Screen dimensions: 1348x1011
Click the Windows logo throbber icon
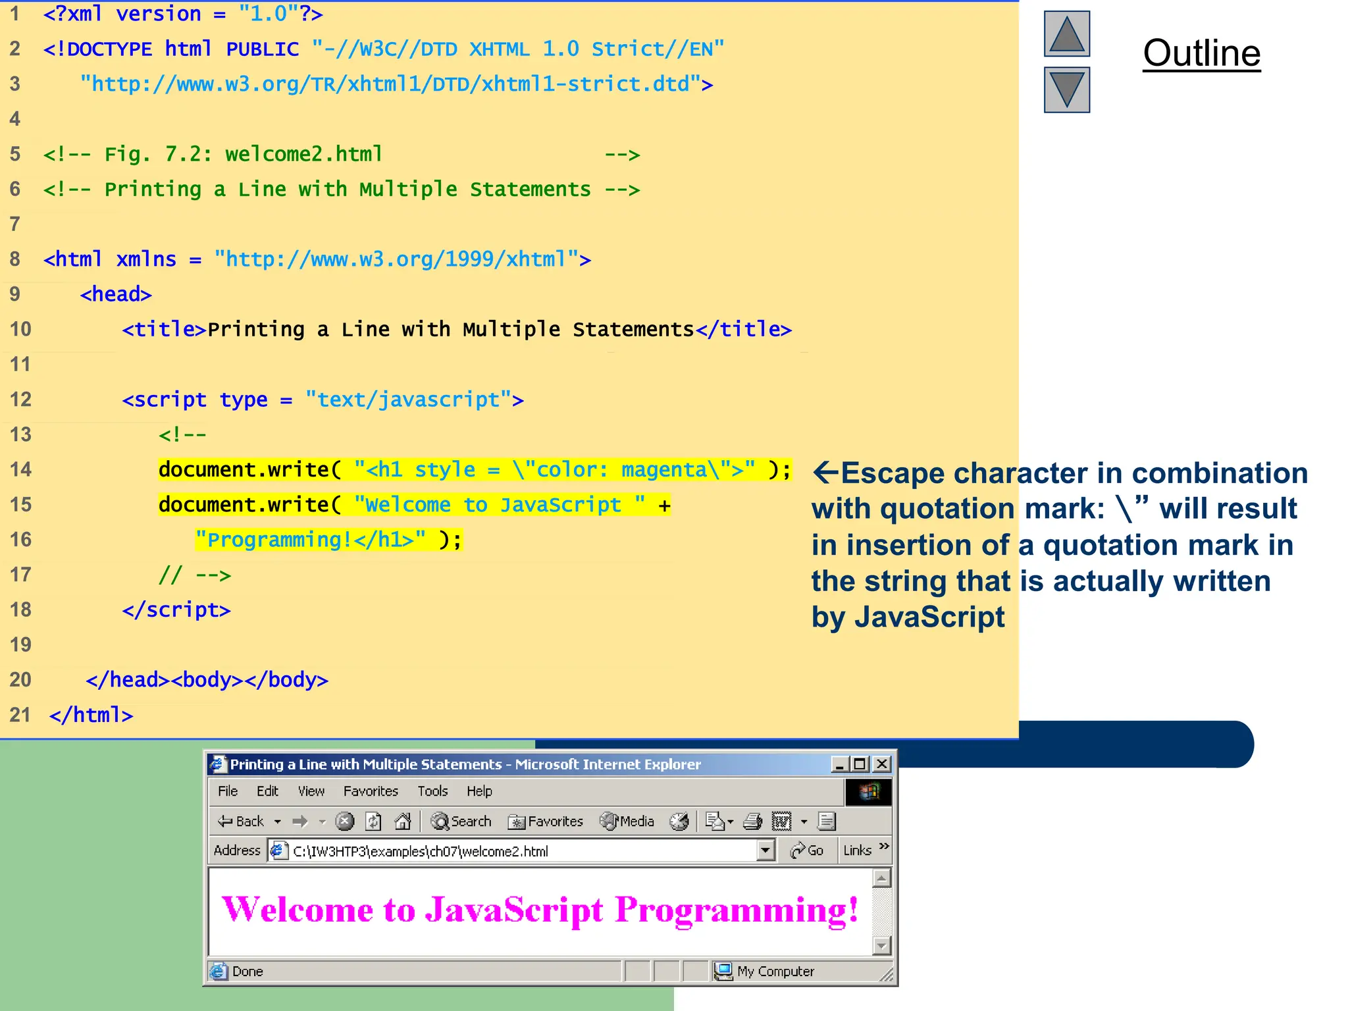pyautogui.click(x=868, y=792)
